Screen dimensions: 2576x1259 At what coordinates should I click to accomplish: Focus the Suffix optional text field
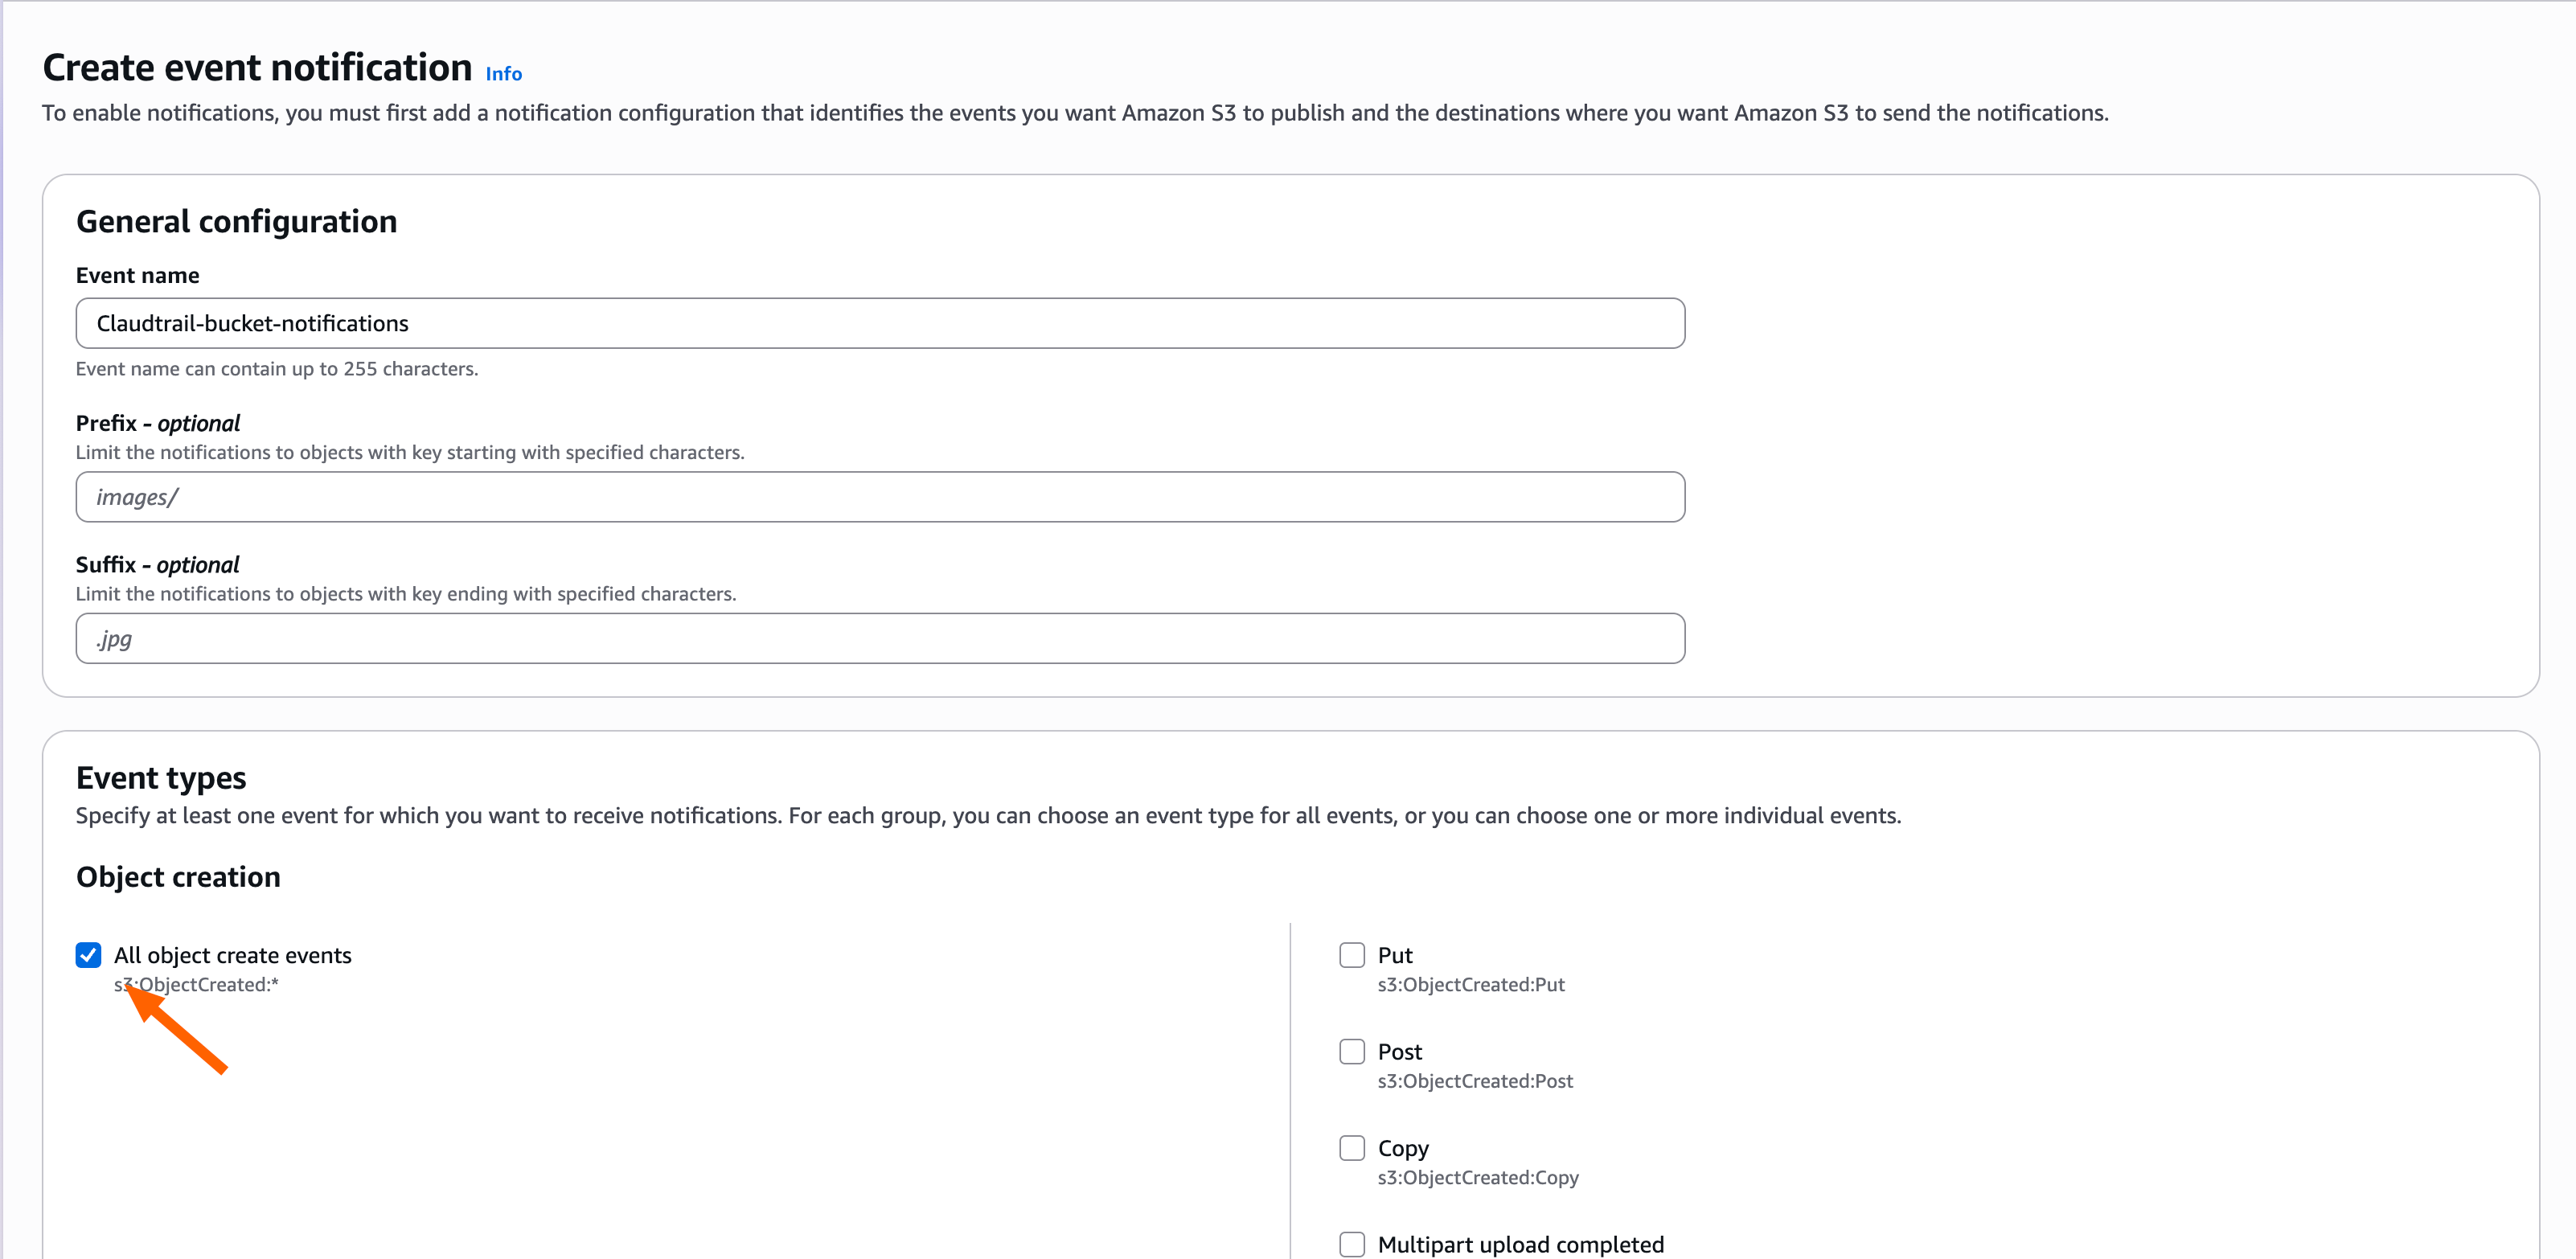(880, 638)
